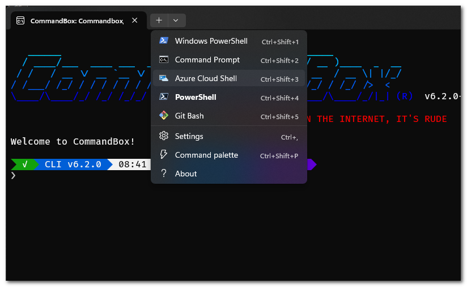Open the default PowerShell profile
This screenshot has height=287, width=467.
229,97
